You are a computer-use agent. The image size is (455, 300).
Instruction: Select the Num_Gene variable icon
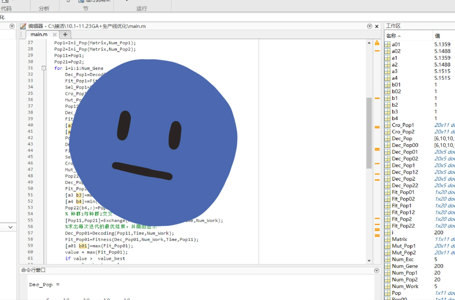[x=387, y=266]
